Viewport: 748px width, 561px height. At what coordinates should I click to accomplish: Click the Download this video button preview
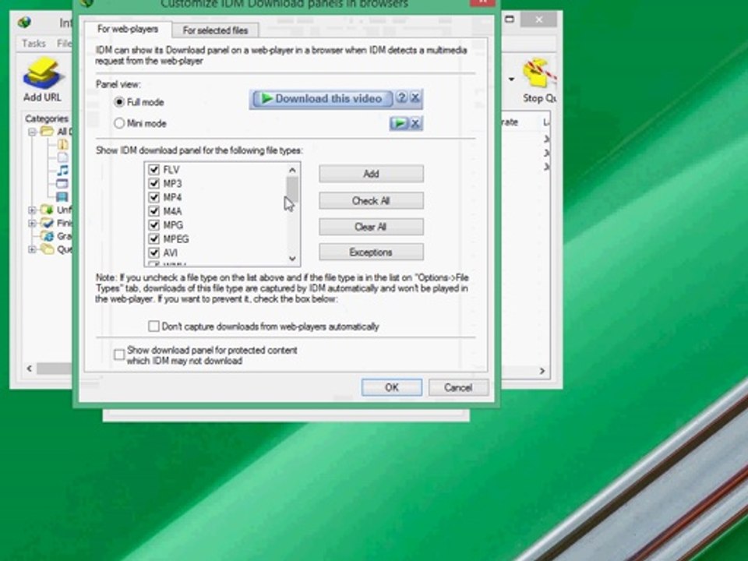[323, 99]
